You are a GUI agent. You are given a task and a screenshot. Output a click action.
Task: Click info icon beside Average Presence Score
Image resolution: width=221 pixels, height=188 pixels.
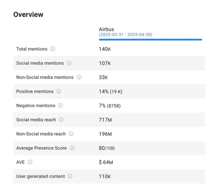(x=72, y=148)
